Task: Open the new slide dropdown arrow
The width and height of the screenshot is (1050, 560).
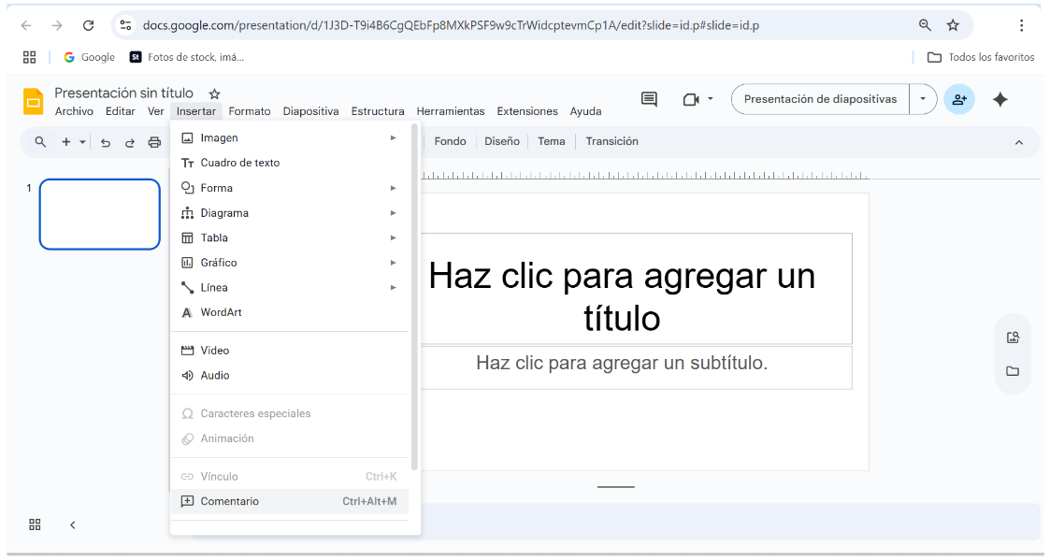Action: (x=82, y=142)
